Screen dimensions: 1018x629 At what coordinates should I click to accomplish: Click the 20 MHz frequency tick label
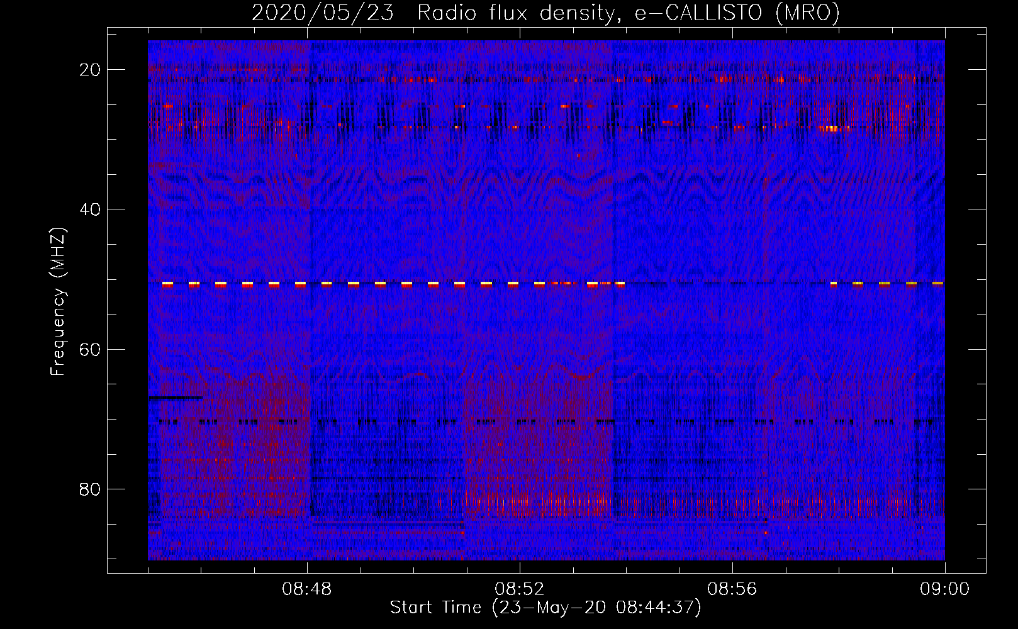(91, 70)
